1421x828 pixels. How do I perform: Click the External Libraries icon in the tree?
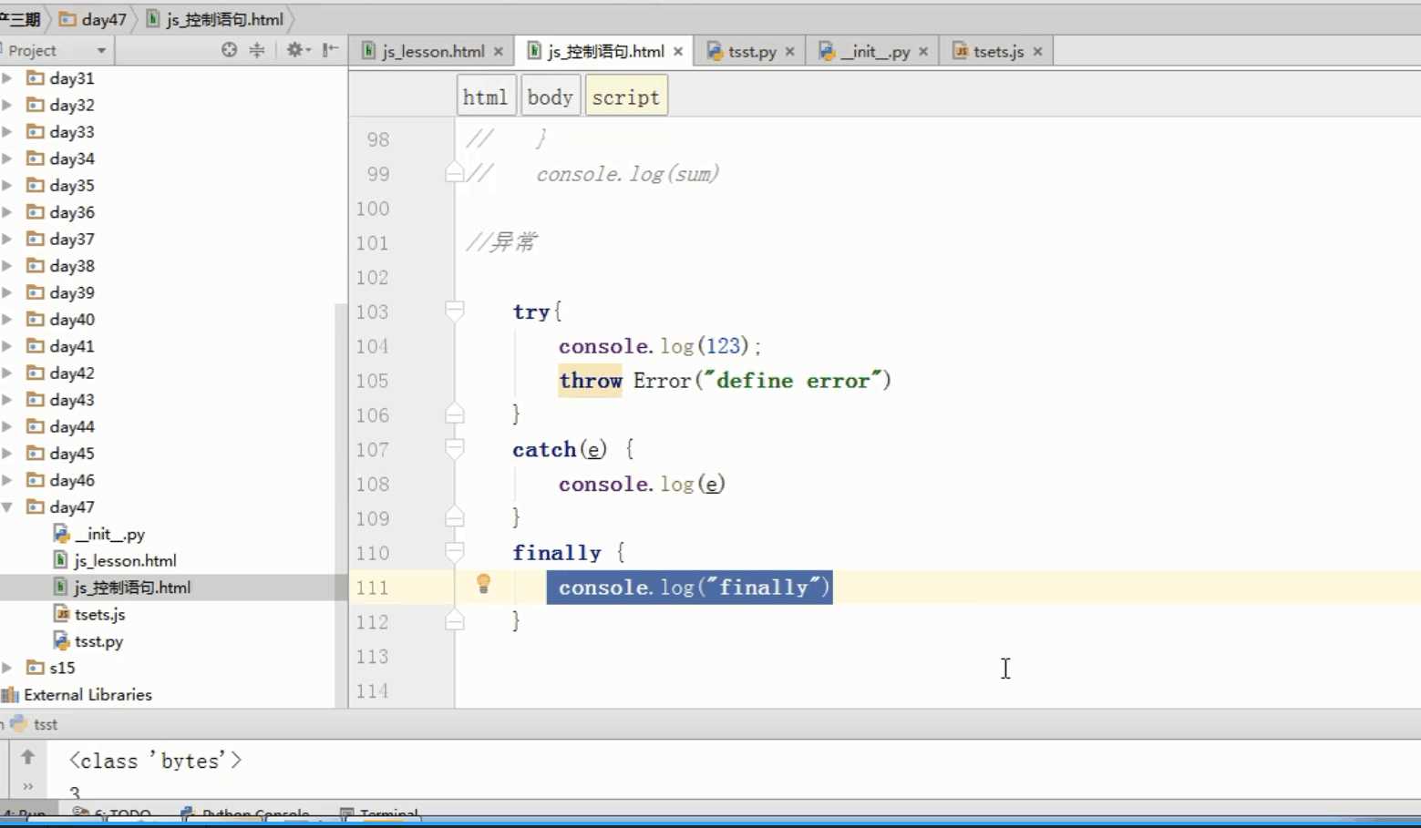(x=10, y=695)
